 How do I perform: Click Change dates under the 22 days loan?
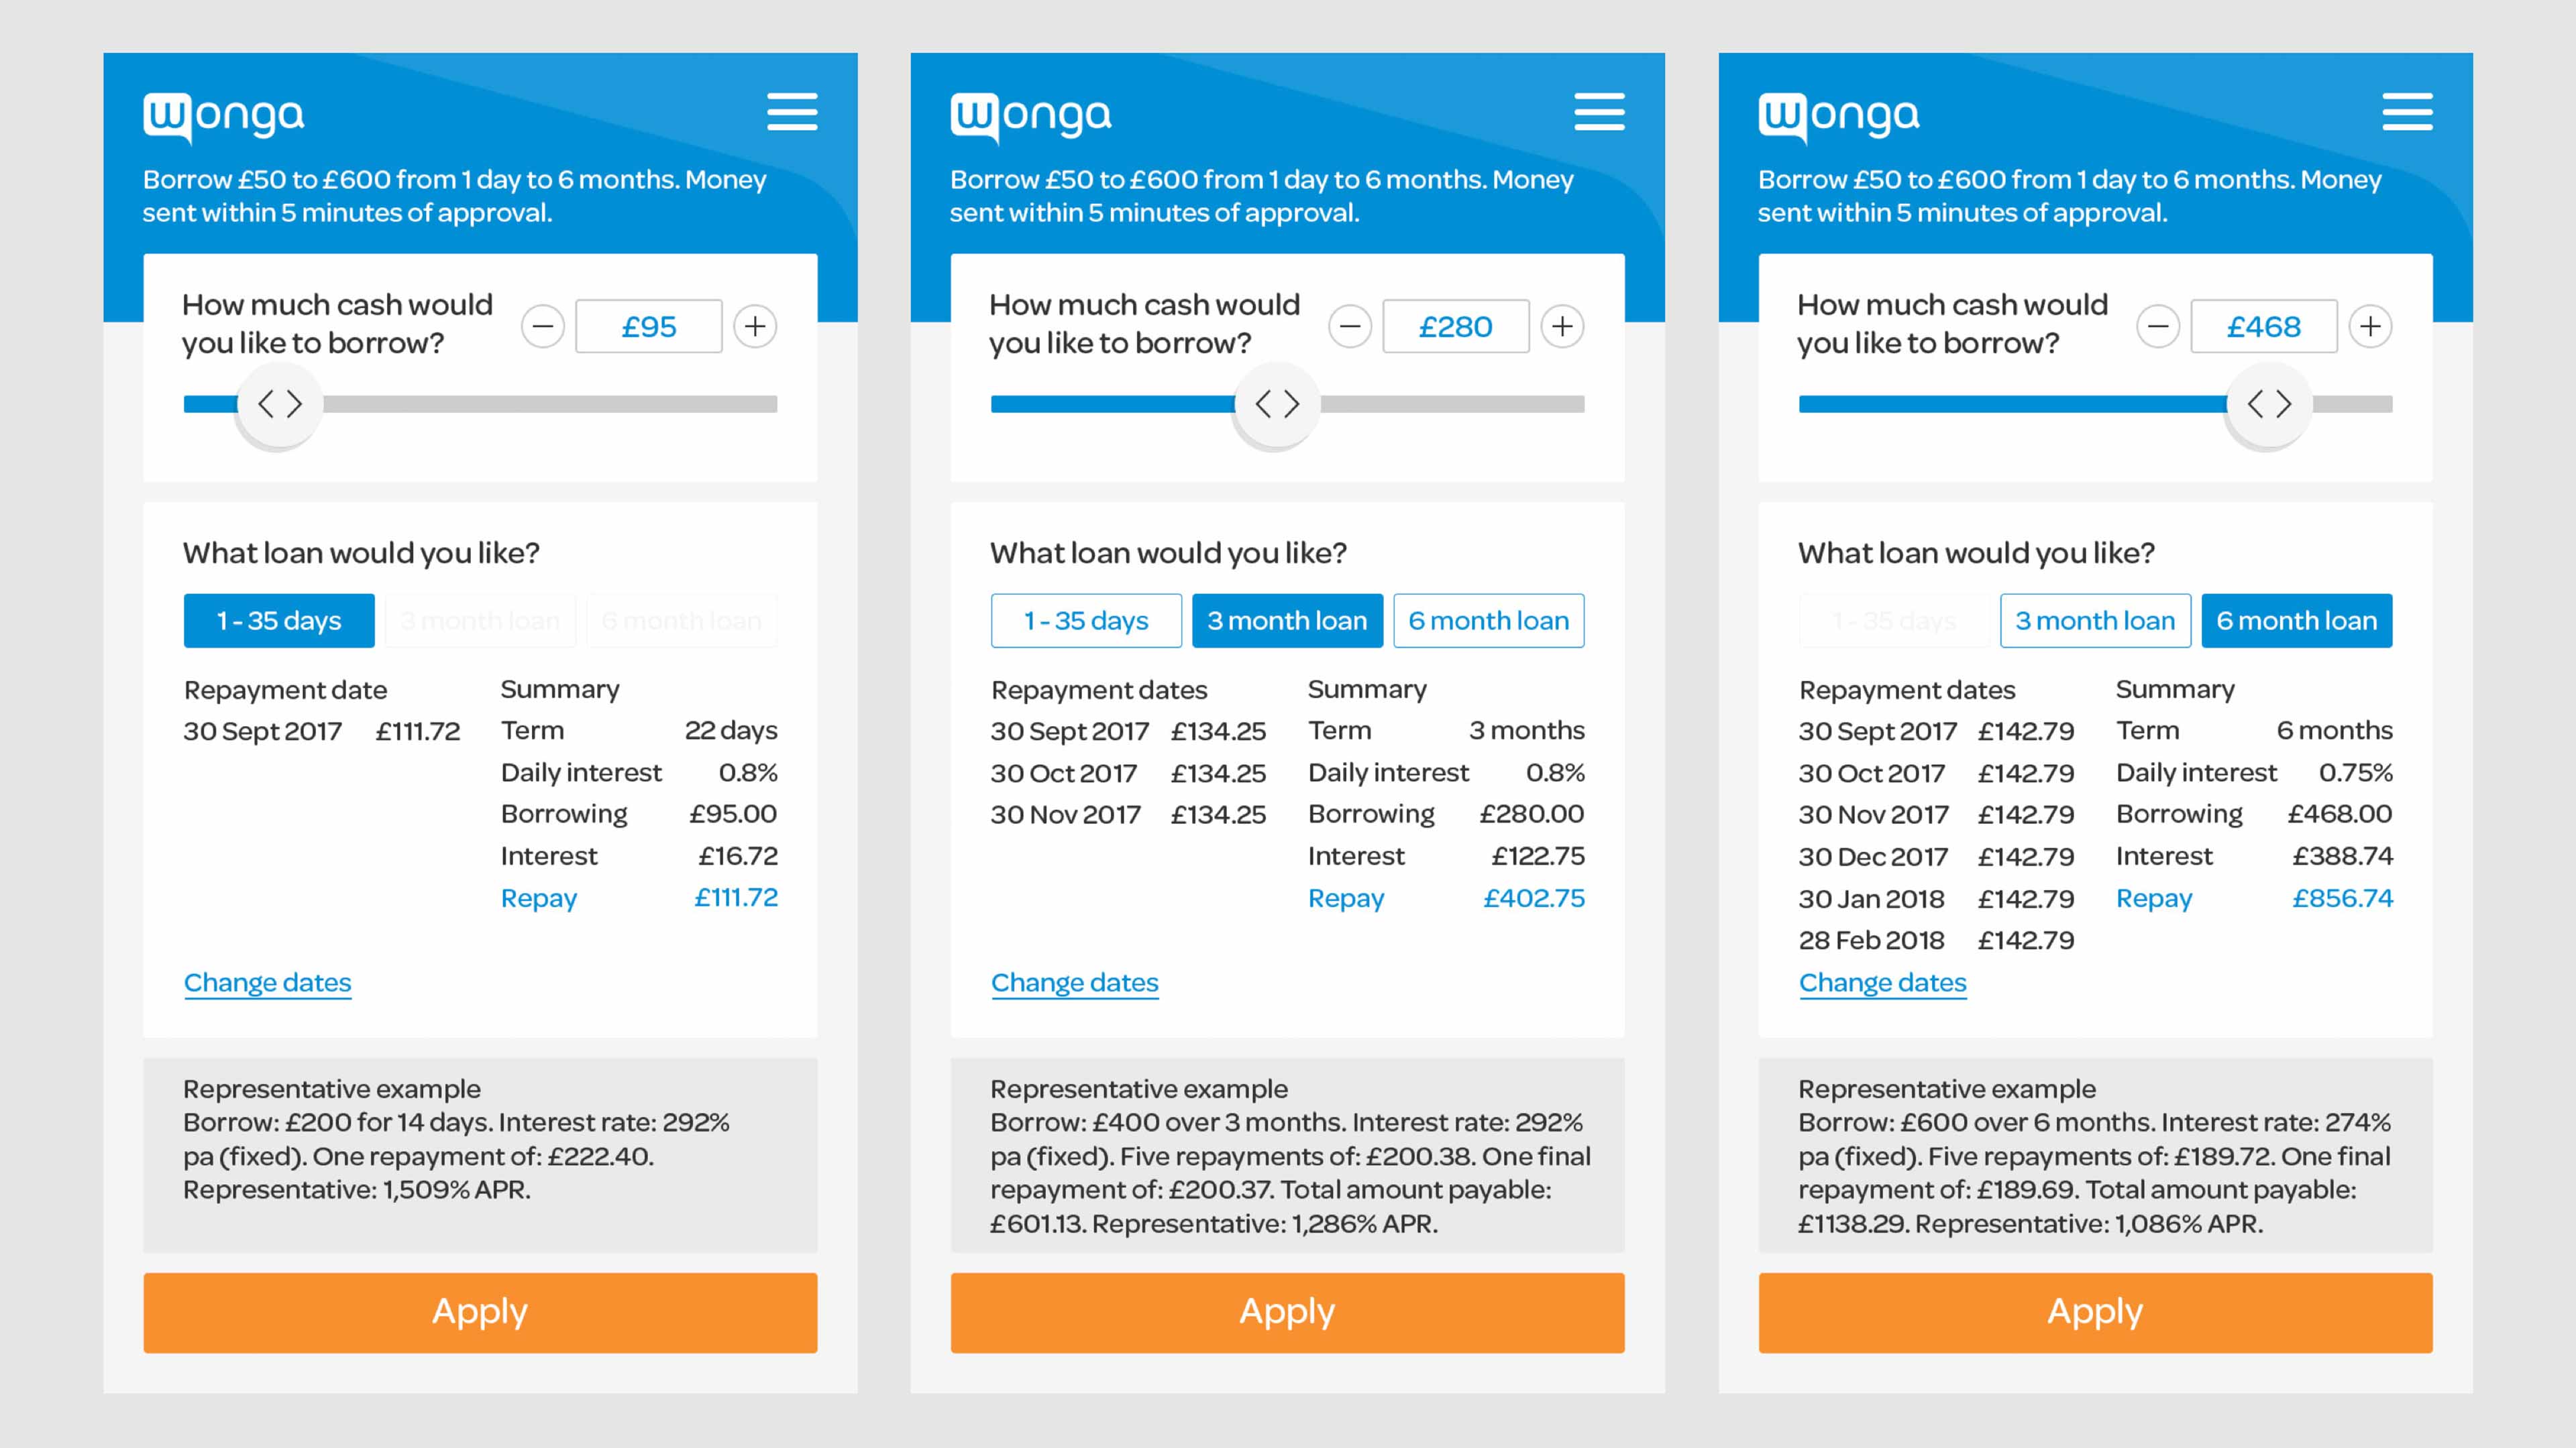point(267,982)
